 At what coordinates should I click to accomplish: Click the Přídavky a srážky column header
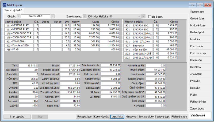point(133,22)
